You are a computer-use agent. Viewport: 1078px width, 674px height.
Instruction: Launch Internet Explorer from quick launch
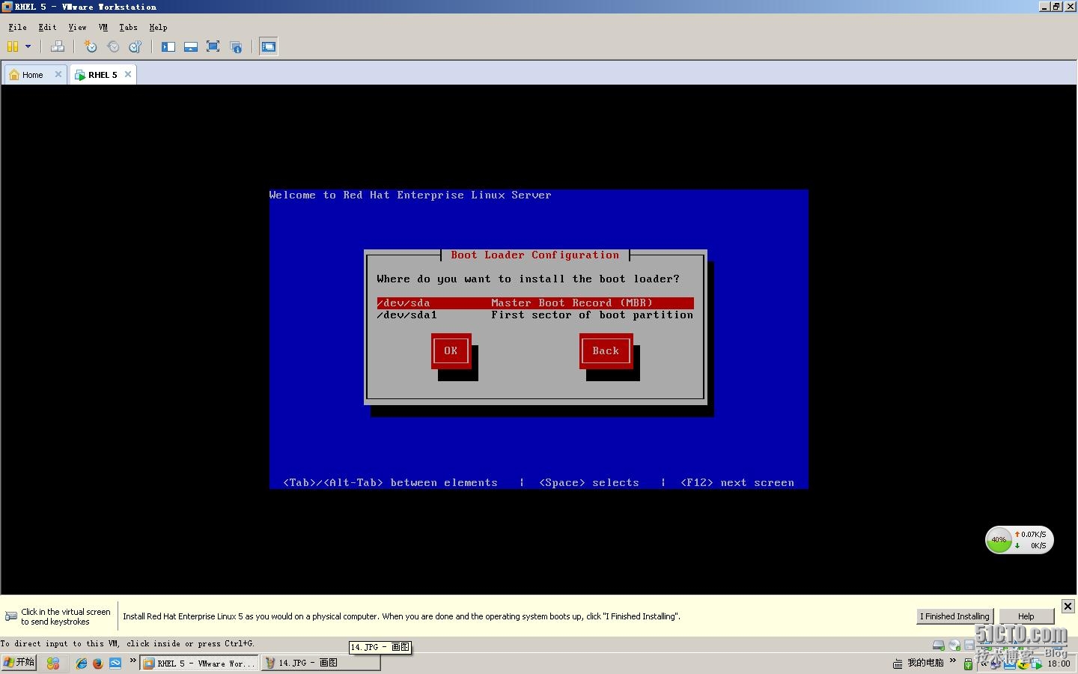(81, 663)
